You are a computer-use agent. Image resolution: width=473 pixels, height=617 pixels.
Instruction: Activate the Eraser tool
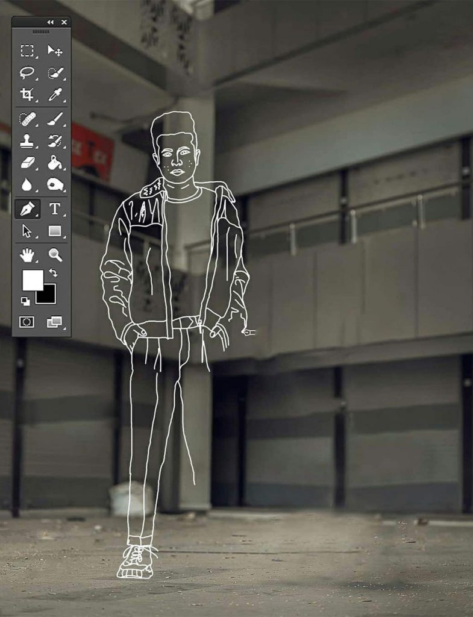tap(27, 162)
